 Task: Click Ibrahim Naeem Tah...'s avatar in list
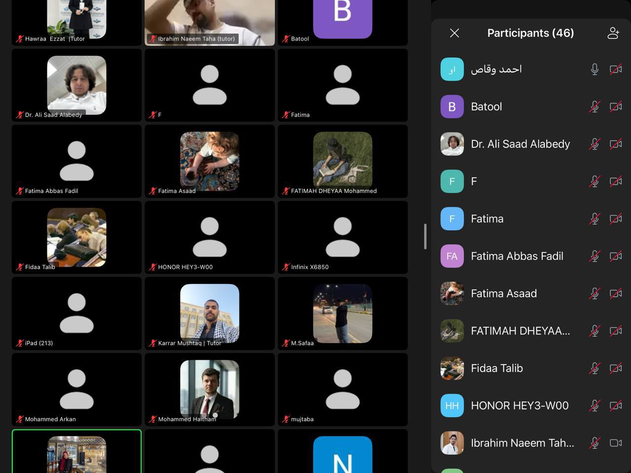[x=452, y=443]
